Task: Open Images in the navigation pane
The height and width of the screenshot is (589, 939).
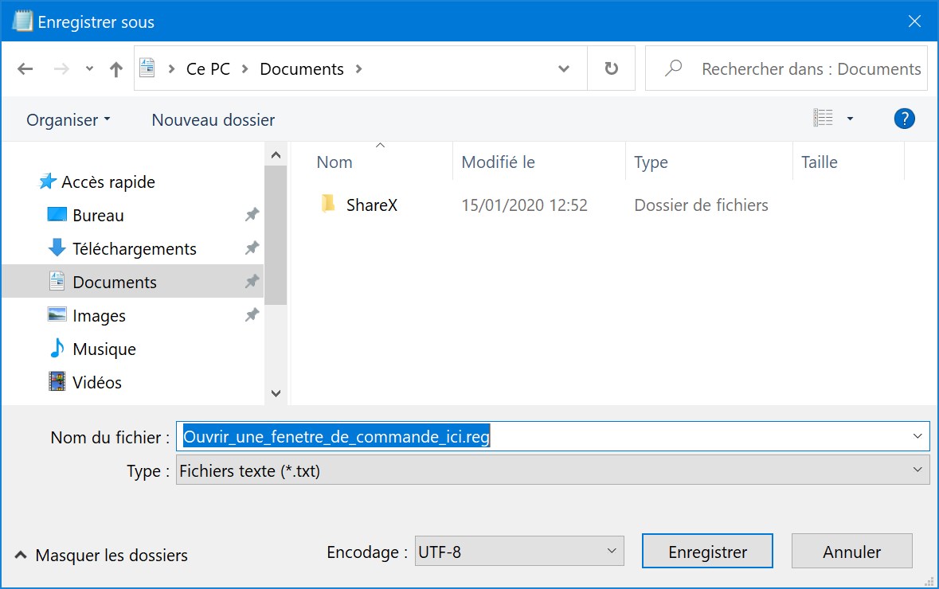Action: pyautogui.click(x=99, y=315)
